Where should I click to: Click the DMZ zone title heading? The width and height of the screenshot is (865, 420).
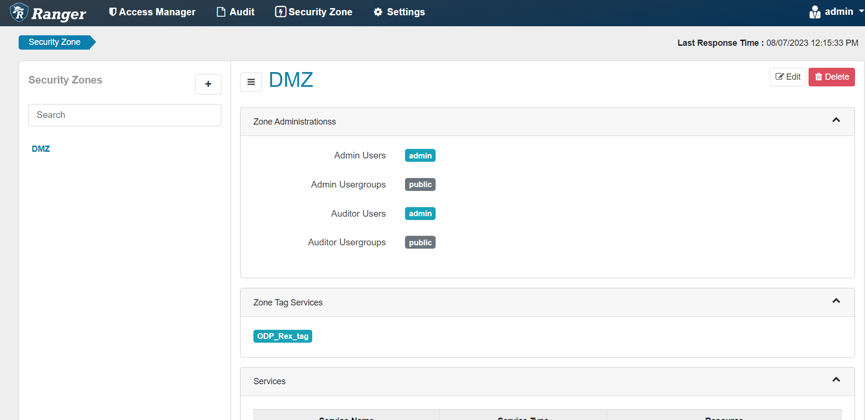pyautogui.click(x=291, y=80)
